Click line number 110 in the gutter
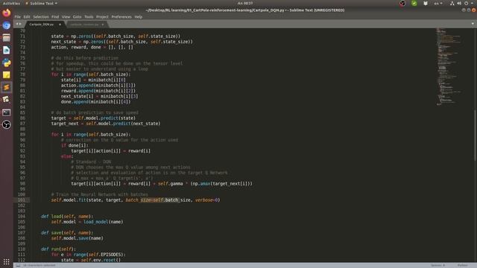The height and width of the screenshot is (268, 477). coord(22,249)
